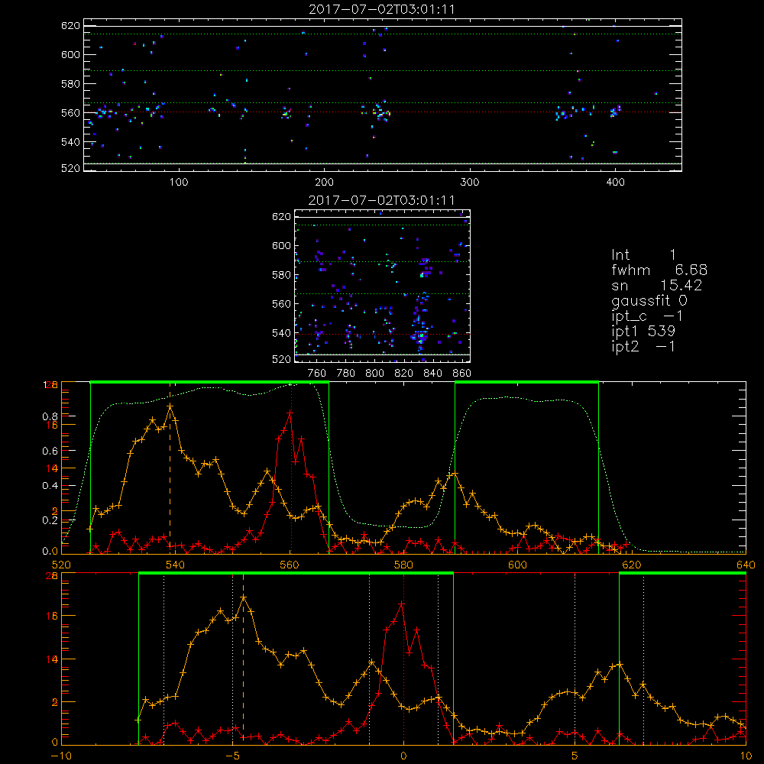Click x-axis label 200 on top plot
764x764 pixels.
(x=324, y=183)
